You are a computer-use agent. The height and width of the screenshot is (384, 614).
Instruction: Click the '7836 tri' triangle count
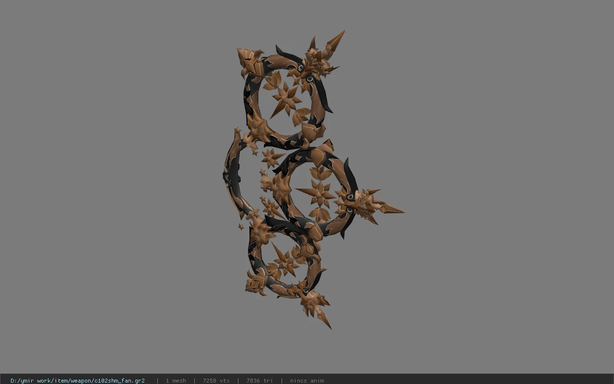click(260, 381)
